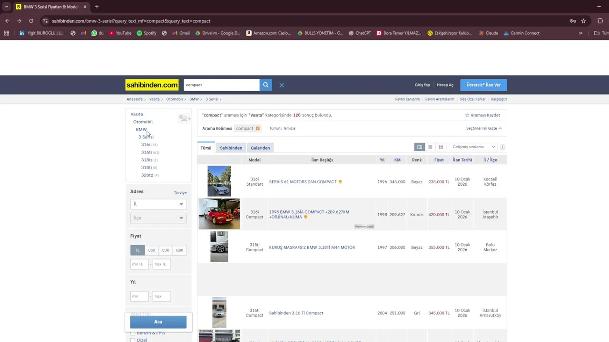The image size is (609, 342).
Task: Open the Claude bookmark
Action: [488, 33]
